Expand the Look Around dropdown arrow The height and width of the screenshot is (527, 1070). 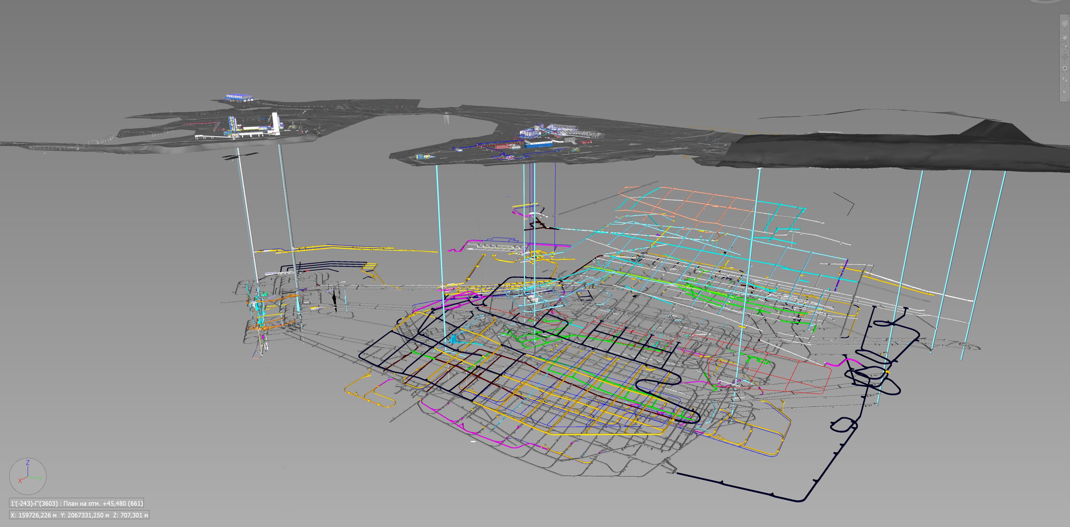tap(1065, 75)
